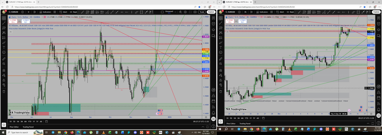The width and height of the screenshot is (382, 135).
Task: Open Trading Panel tab in left window
Action: [x=28, y=127]
